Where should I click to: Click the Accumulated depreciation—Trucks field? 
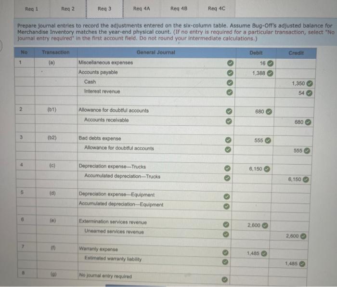155,177
